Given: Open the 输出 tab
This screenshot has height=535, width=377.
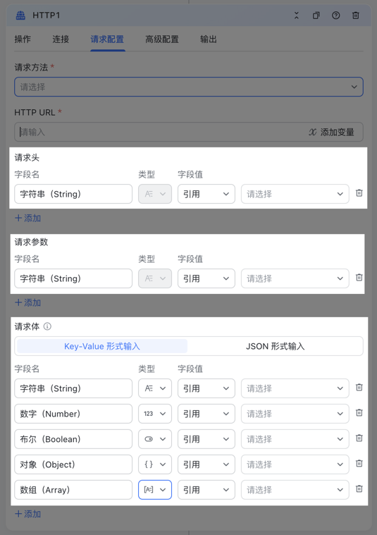Looking at the screenshot, I should [x=209, y=39].
